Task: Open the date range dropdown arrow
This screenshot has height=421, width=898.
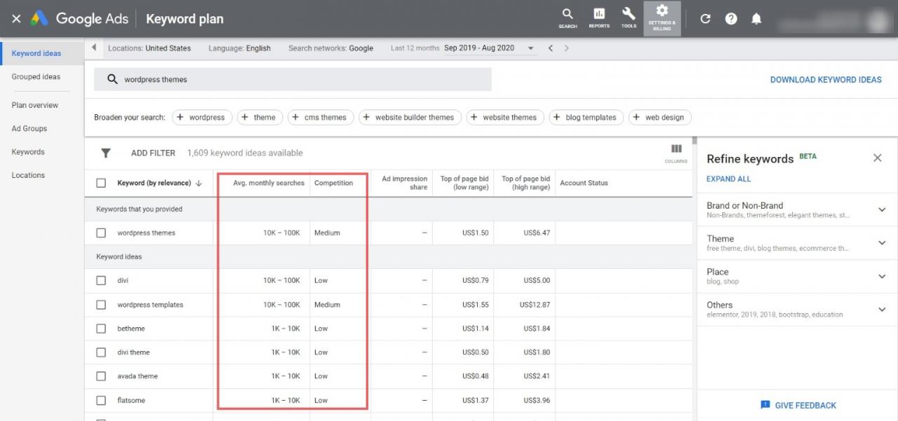Action: (531, 48)
